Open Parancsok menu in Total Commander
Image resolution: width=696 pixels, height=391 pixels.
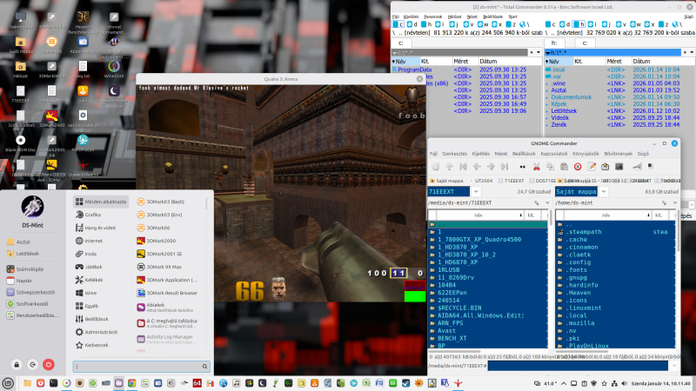pos(432,17)
